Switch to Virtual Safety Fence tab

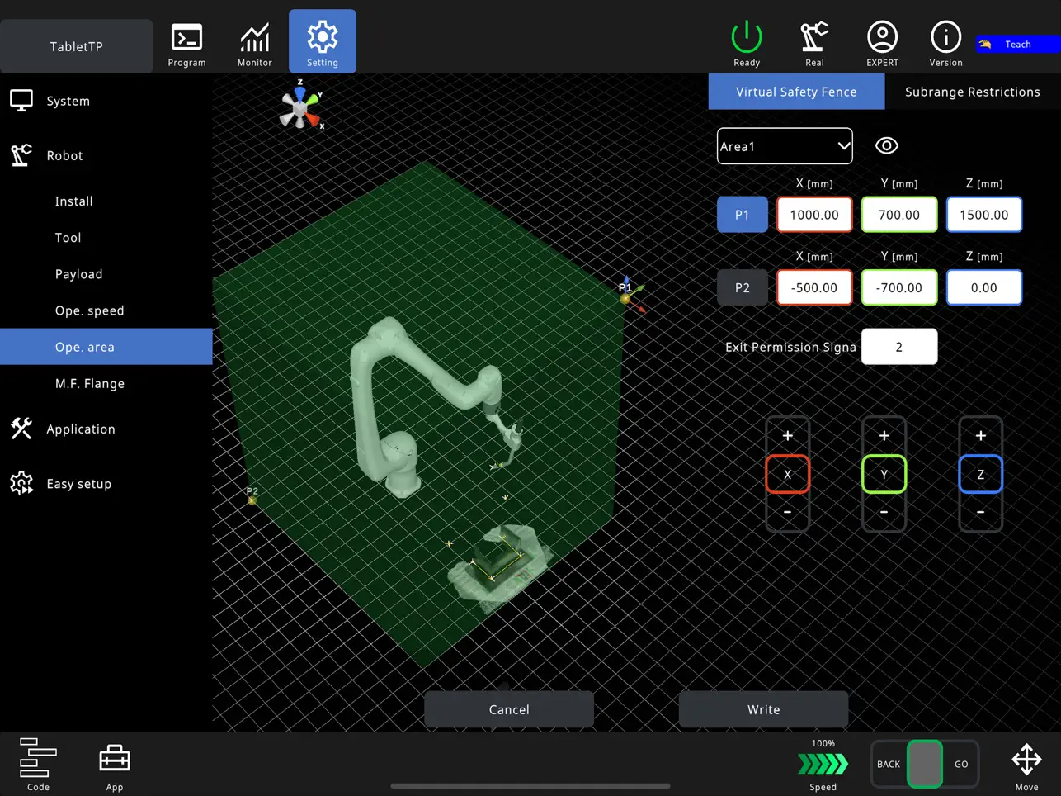tap(796, 92)
